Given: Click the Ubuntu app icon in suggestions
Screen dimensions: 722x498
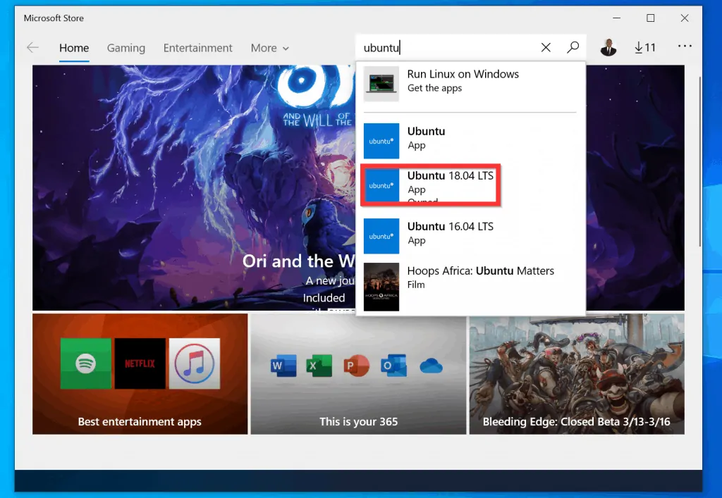Looking at the screenshot, I should (381, 141).
